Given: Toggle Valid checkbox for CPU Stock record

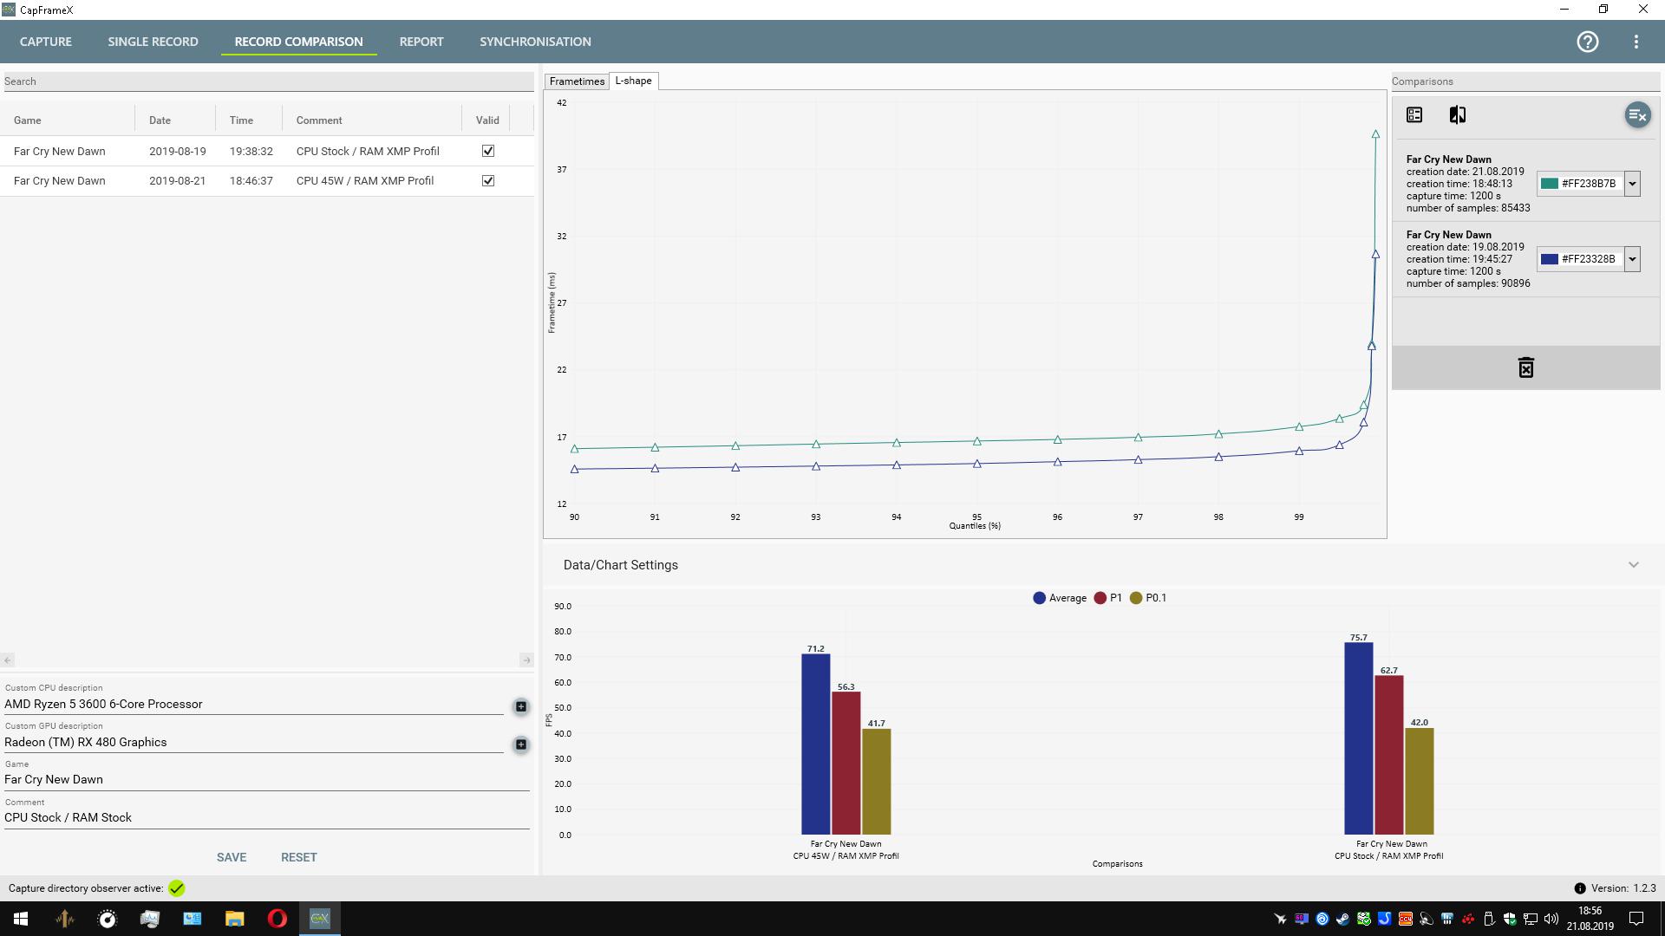Looking at the screenshot, I should (x=488, y=151).
